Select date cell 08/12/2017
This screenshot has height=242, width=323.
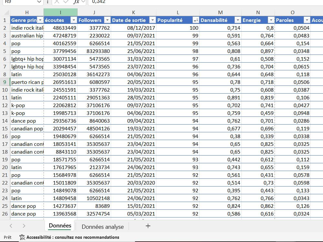133,28
